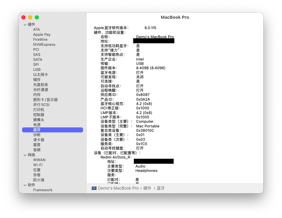282x218 pixels.
Task: Select 控制器 in the sidebar
Action: pos(39,115)
